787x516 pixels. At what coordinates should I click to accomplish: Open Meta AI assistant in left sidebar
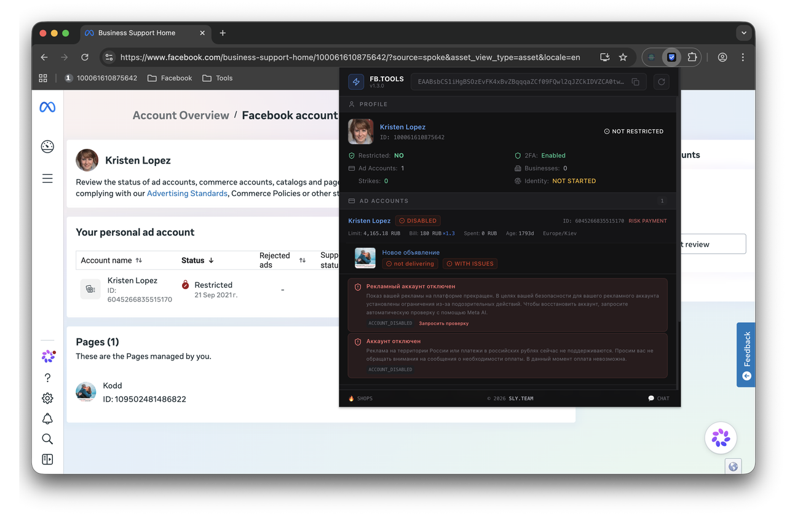48,356
